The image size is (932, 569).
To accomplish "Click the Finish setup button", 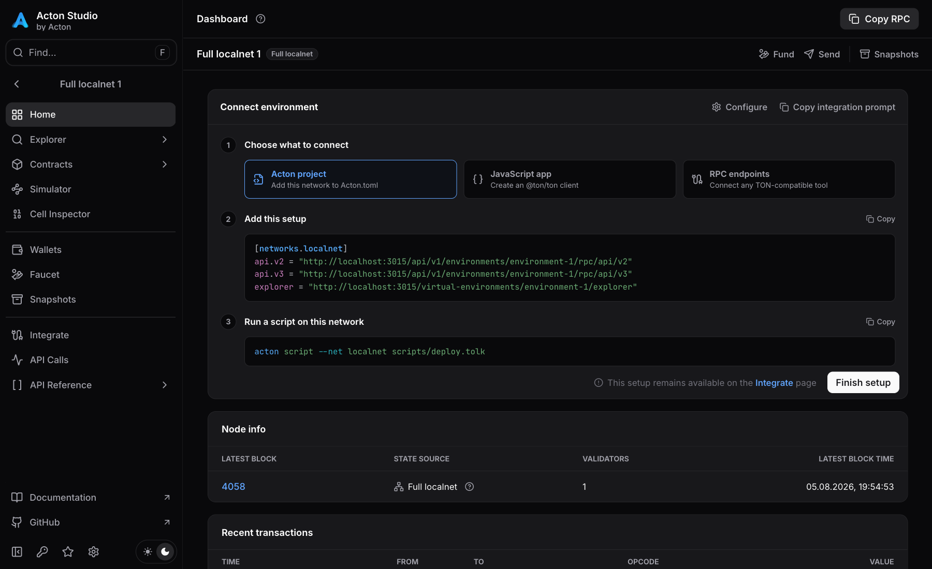I will (863, 383).
